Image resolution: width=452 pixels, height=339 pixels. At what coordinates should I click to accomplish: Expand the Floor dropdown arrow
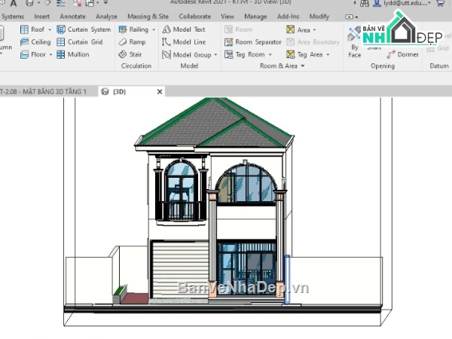[50, 54]
